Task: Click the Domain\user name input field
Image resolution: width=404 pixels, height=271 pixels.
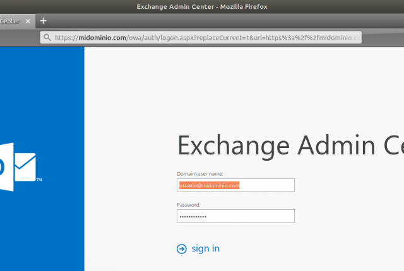Action: (235, 185)
